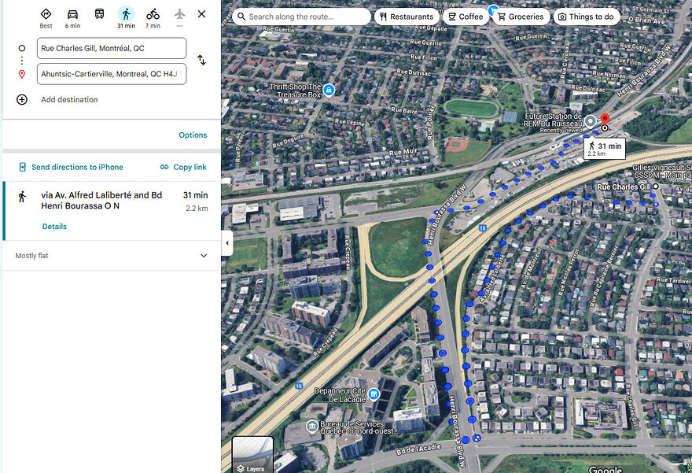Filter route by Restaurants
Screen dimensions: 692x473
407,17
